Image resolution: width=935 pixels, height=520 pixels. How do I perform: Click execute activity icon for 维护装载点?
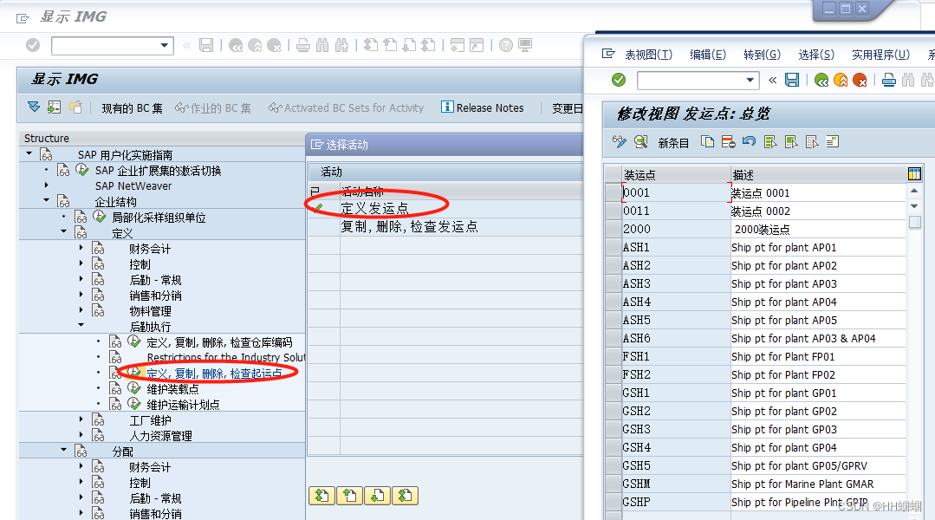click(x=134, y=389)
